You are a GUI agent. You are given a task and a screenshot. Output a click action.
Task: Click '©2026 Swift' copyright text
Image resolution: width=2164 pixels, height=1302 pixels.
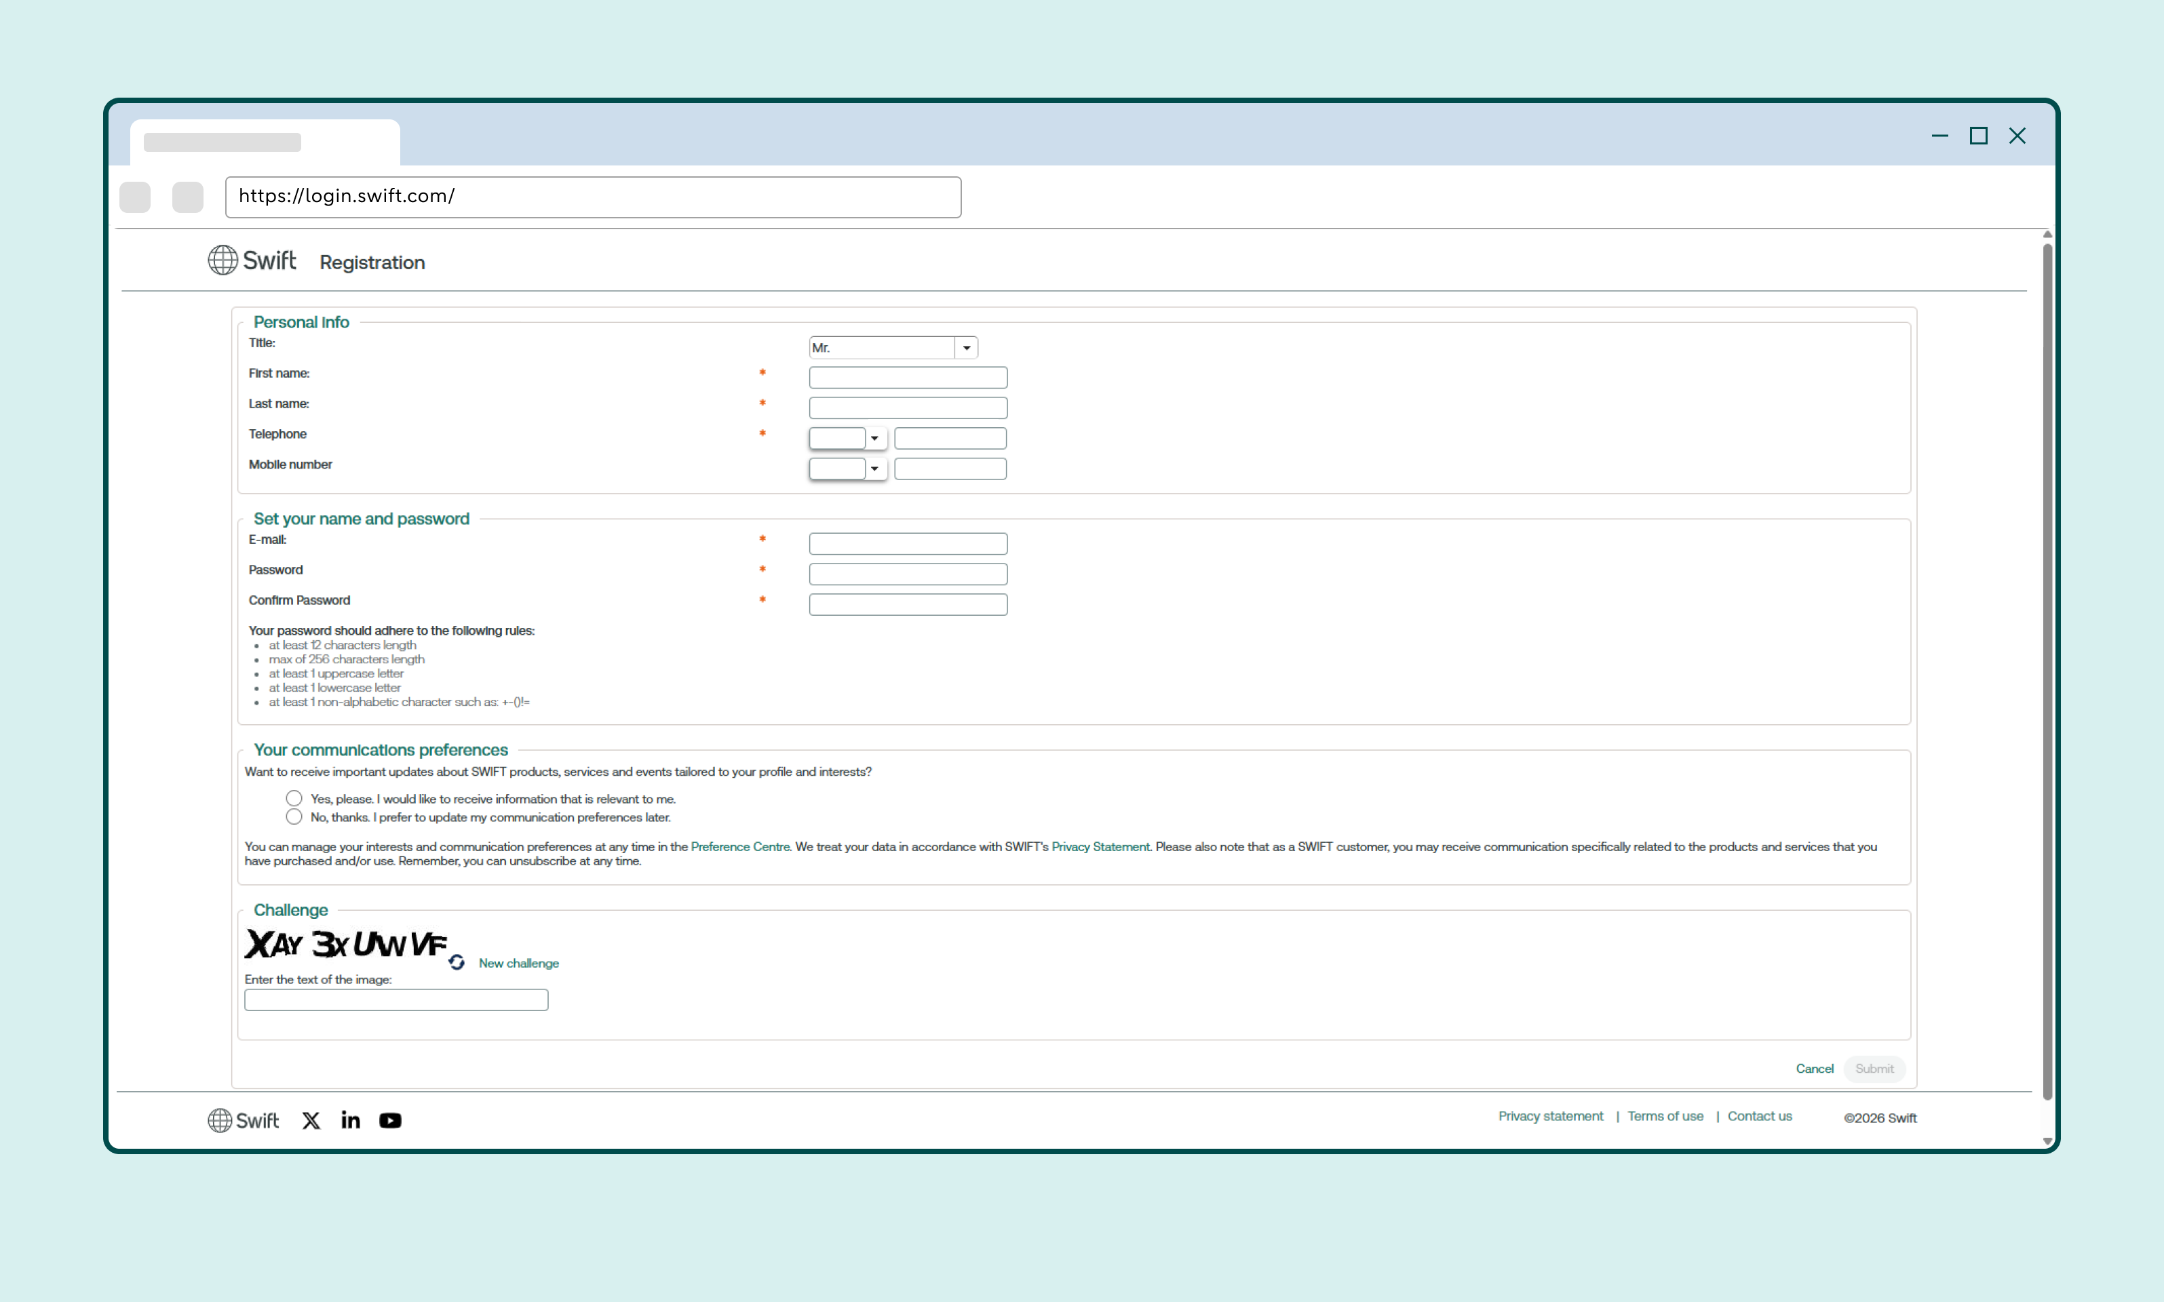[x=1880, y=1118]
